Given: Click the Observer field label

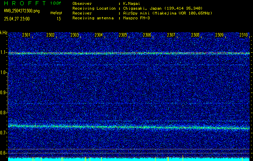Looking at the screenshot, I should (82, 4).
